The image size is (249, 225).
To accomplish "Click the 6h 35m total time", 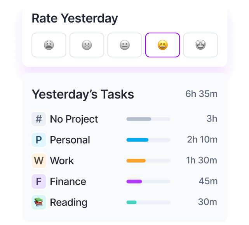I will click(x=201, y=94).
